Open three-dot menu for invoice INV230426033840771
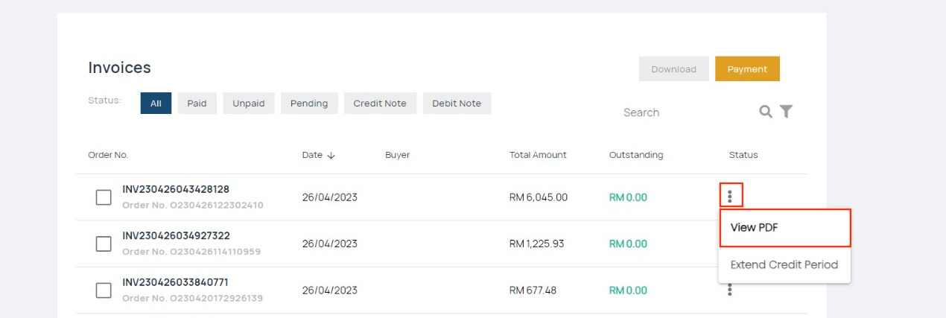Image resolution: width=946 pixels, height=318 pixels. pos(730,290)
